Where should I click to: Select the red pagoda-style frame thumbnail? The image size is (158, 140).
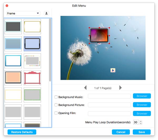pyautogui.click(x=32, y=78)
